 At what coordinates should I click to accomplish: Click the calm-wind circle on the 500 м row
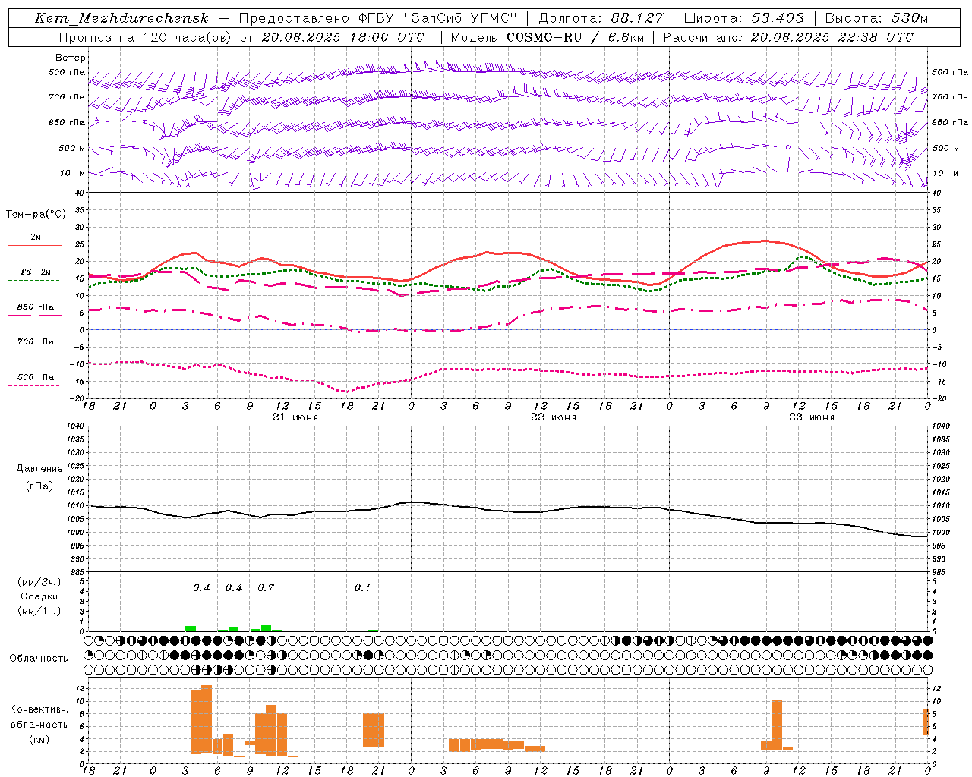point(788,146)
